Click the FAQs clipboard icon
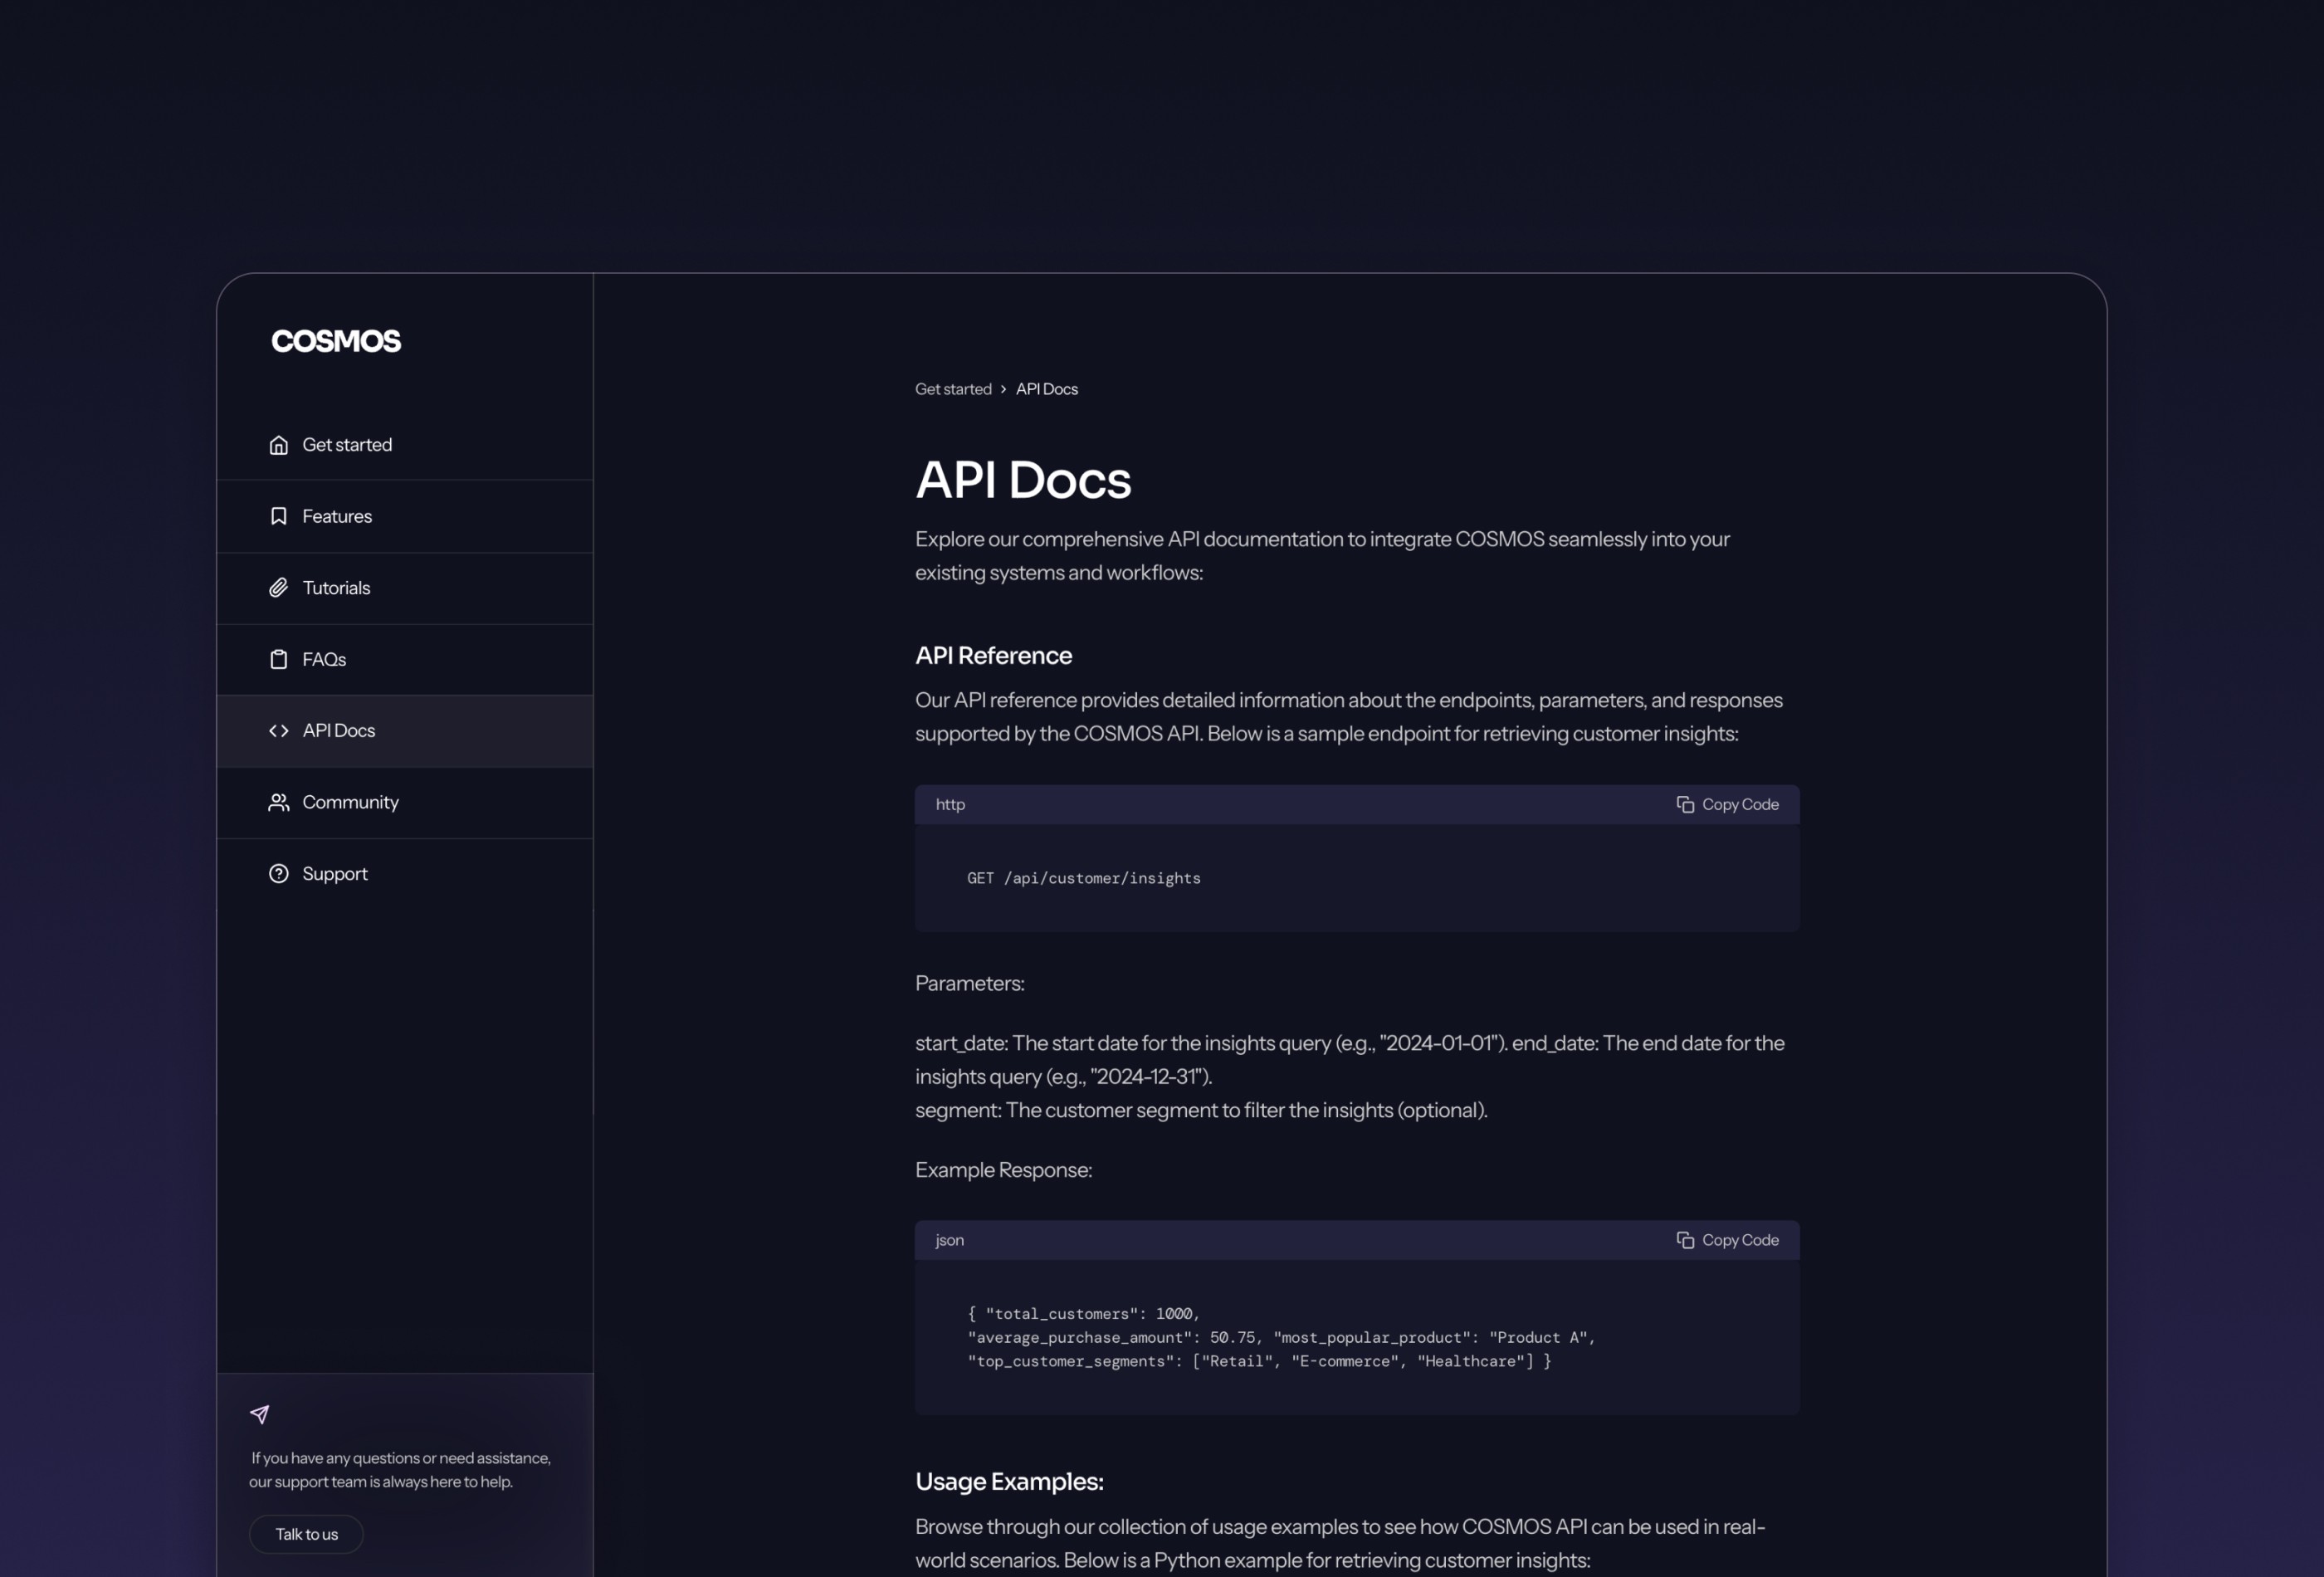2324x1577 pixels. tap(279, 659)
